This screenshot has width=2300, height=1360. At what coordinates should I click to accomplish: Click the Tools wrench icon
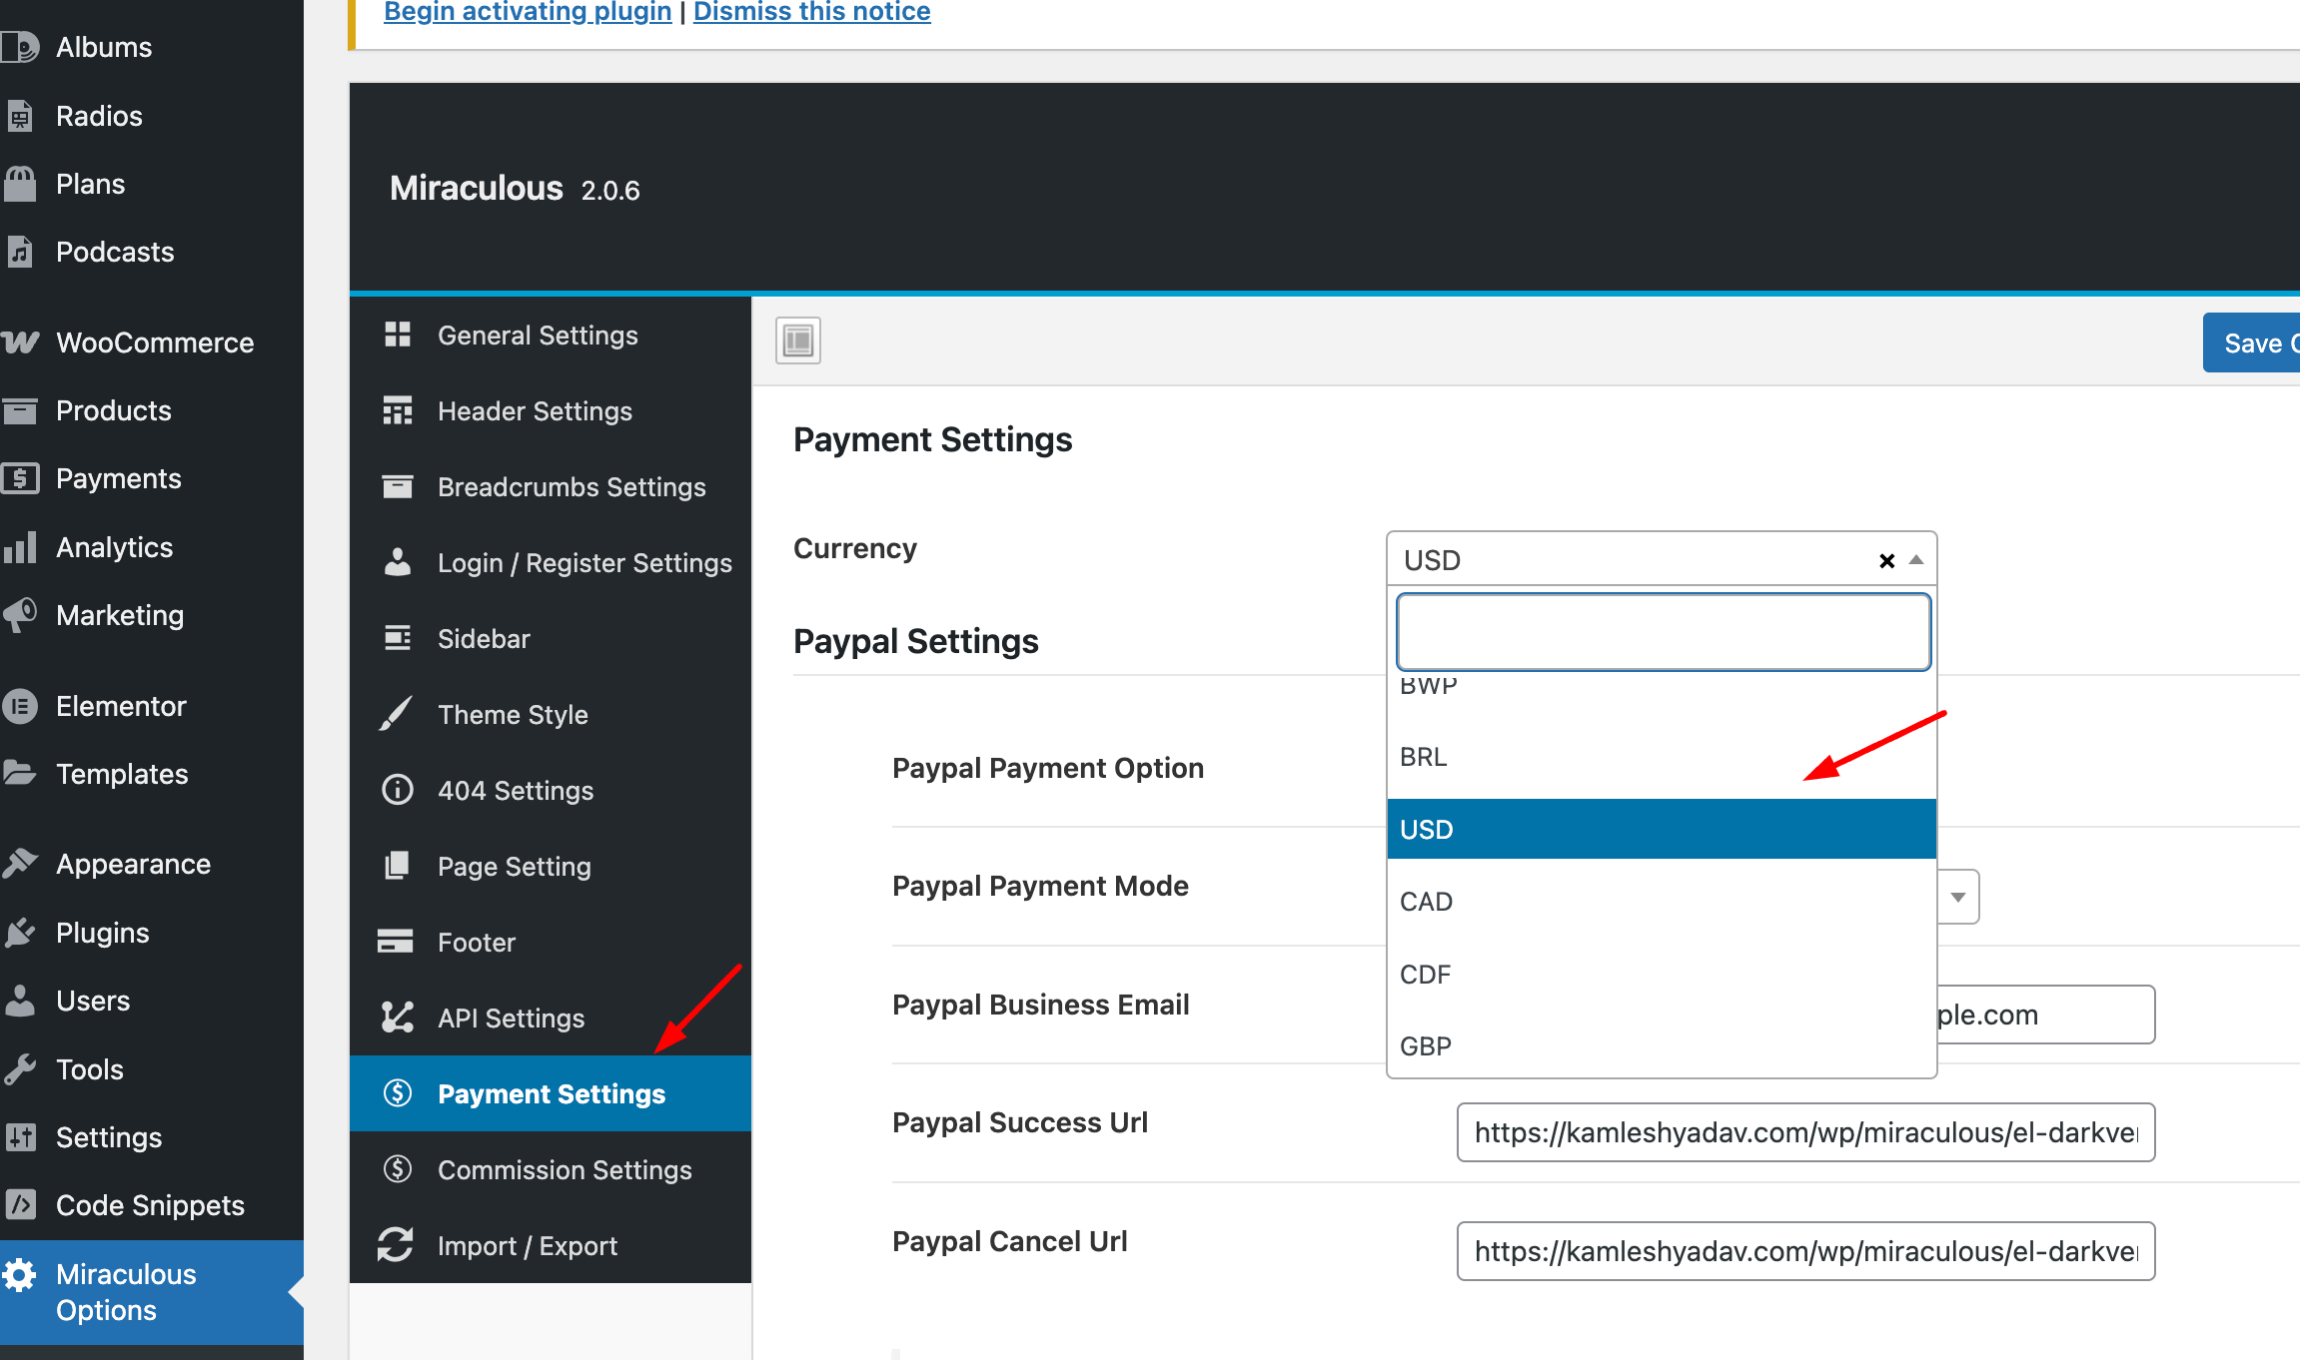20,1069
